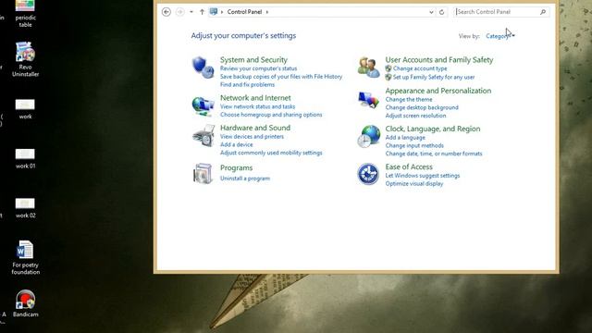The width and height of the screenshot is (592, 333).
Task: Select the work 02 desktop folder
Action: click(x=25, y=208)
